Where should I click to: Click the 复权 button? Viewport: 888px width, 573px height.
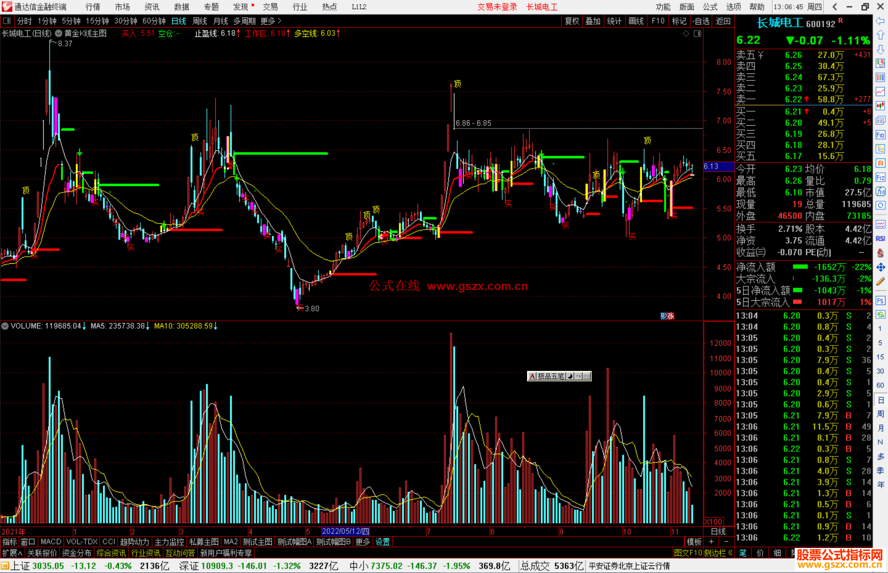[x=572, y=21]
